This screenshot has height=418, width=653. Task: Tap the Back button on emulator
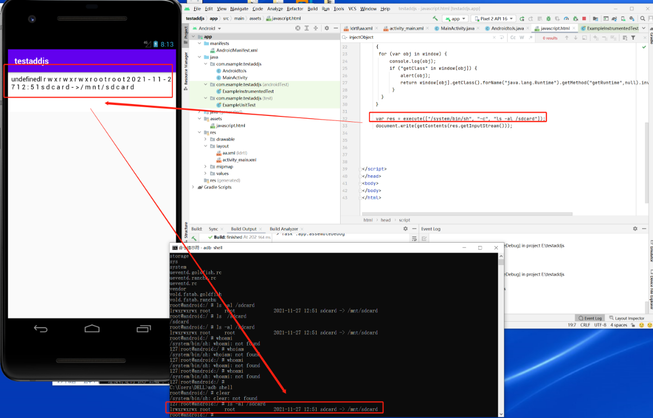click(x=41, y=328)
